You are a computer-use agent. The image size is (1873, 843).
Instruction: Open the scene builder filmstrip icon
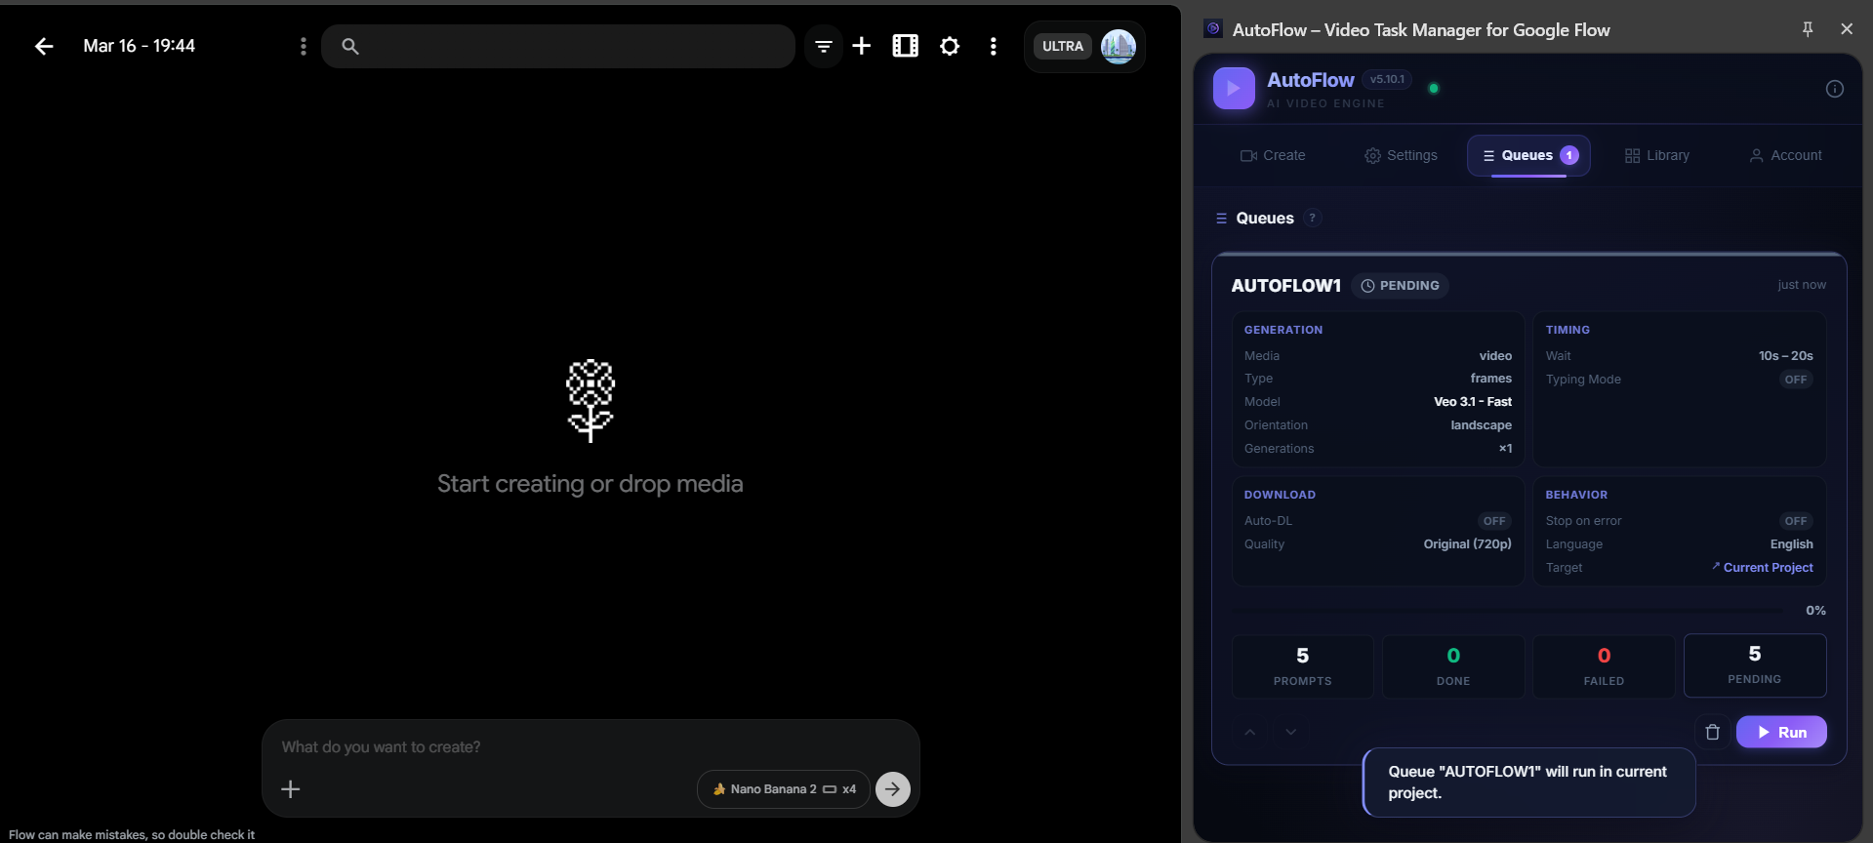(x=905, y=46)
